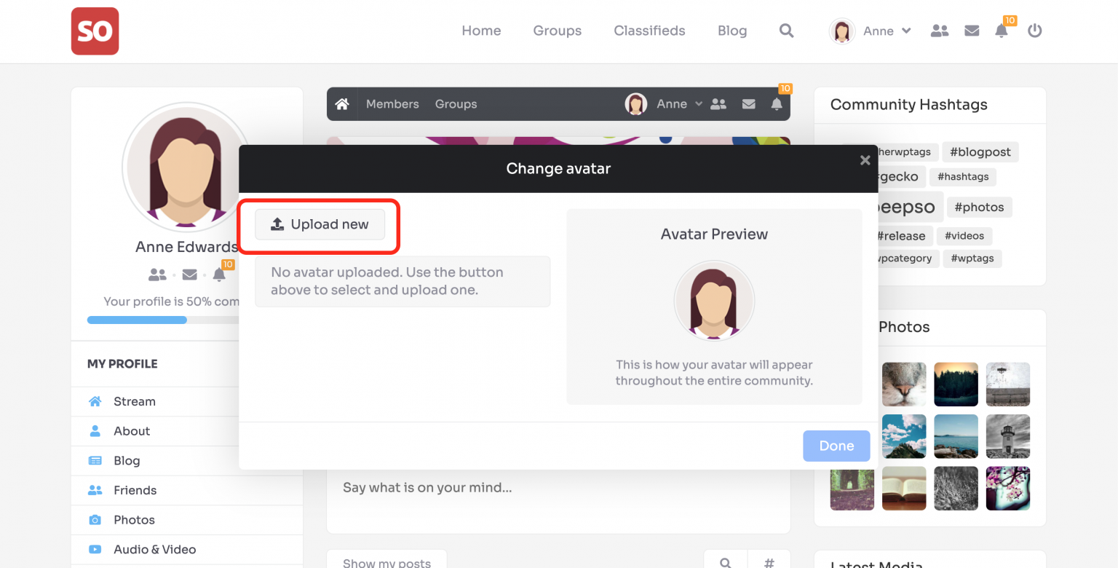Open messages envelope in top header
This screenshot has height=568, width=1118.
point(971,31)
